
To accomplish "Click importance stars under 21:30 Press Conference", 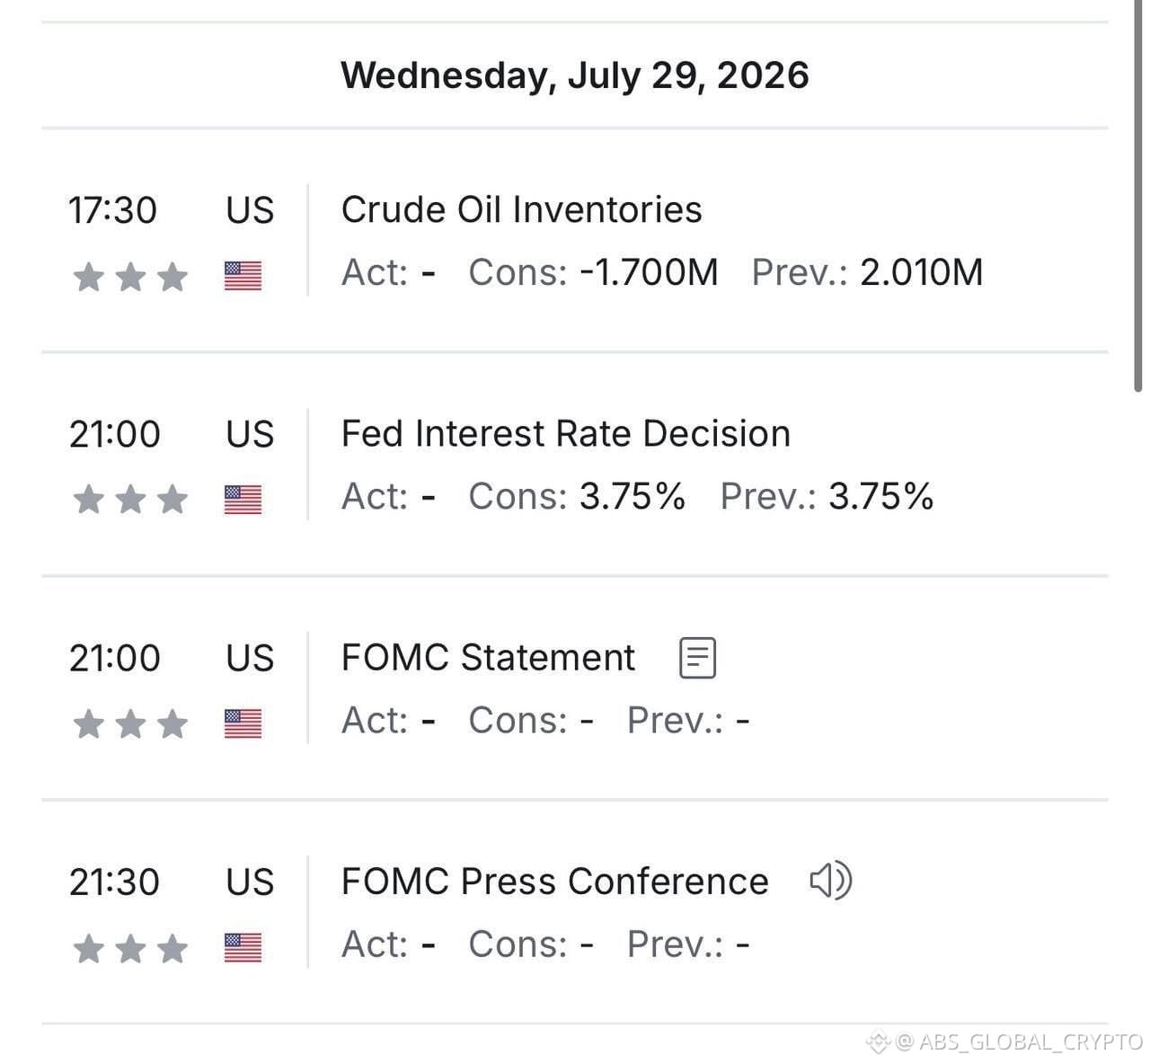I will pyautogui.click(x=130, y=948).
